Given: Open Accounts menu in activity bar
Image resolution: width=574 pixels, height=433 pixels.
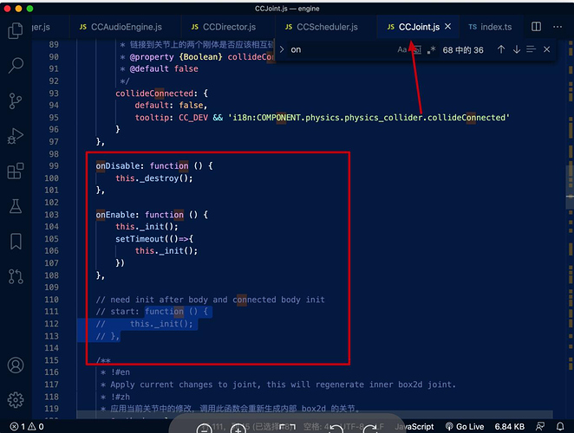Looking at the screenshot, I should (16, 365).
